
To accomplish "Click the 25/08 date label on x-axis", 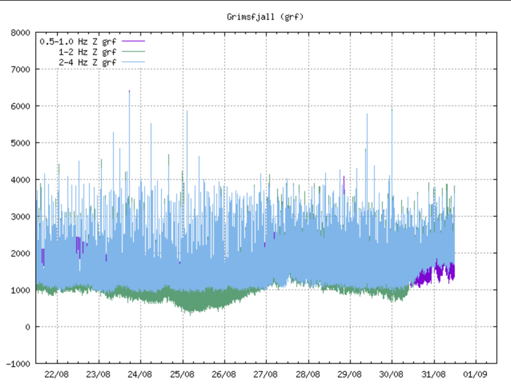I will [x=182, y=374].
